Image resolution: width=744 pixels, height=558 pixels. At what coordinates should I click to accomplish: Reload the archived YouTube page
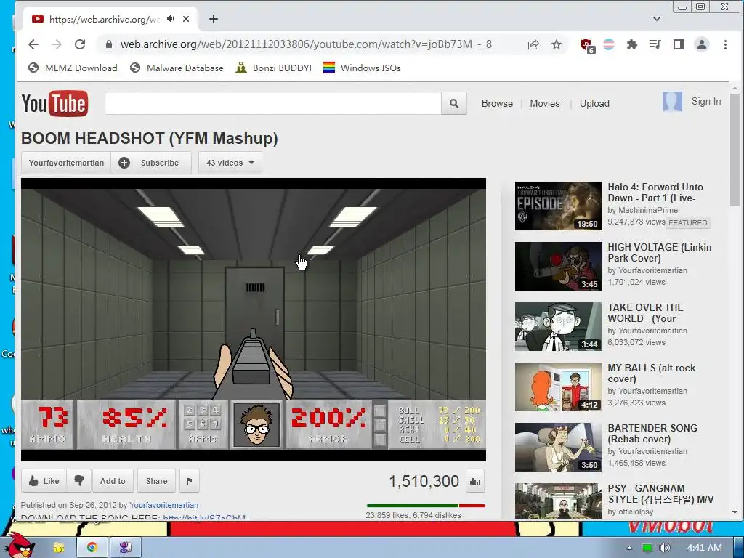tap(80, 44)
